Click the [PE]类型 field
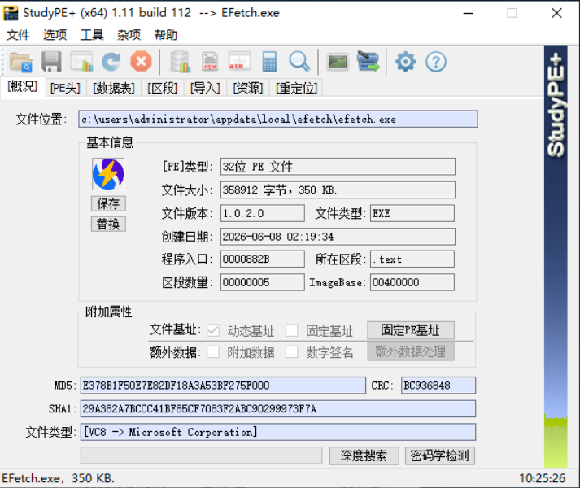This screenshot has height=488, width=580. point(338,167)
